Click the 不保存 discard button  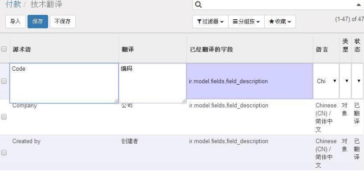[63, 22]
